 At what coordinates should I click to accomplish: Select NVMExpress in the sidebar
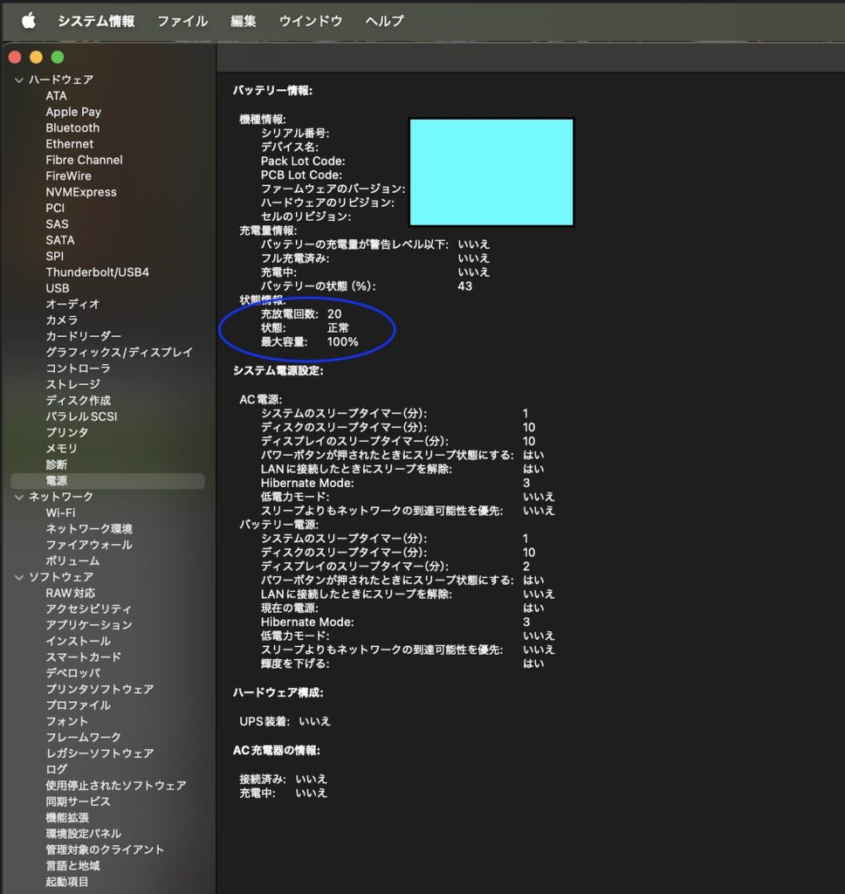pyautogui.click(x=81, y=192)
